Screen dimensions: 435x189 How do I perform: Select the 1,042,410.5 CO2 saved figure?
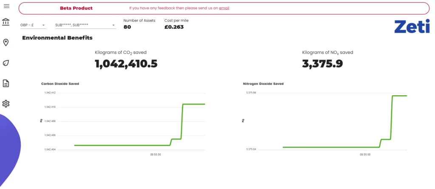[126, 64]
